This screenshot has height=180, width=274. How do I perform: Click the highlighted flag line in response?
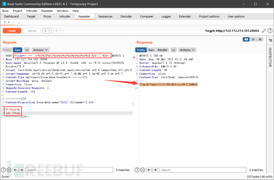coord(169,84)
